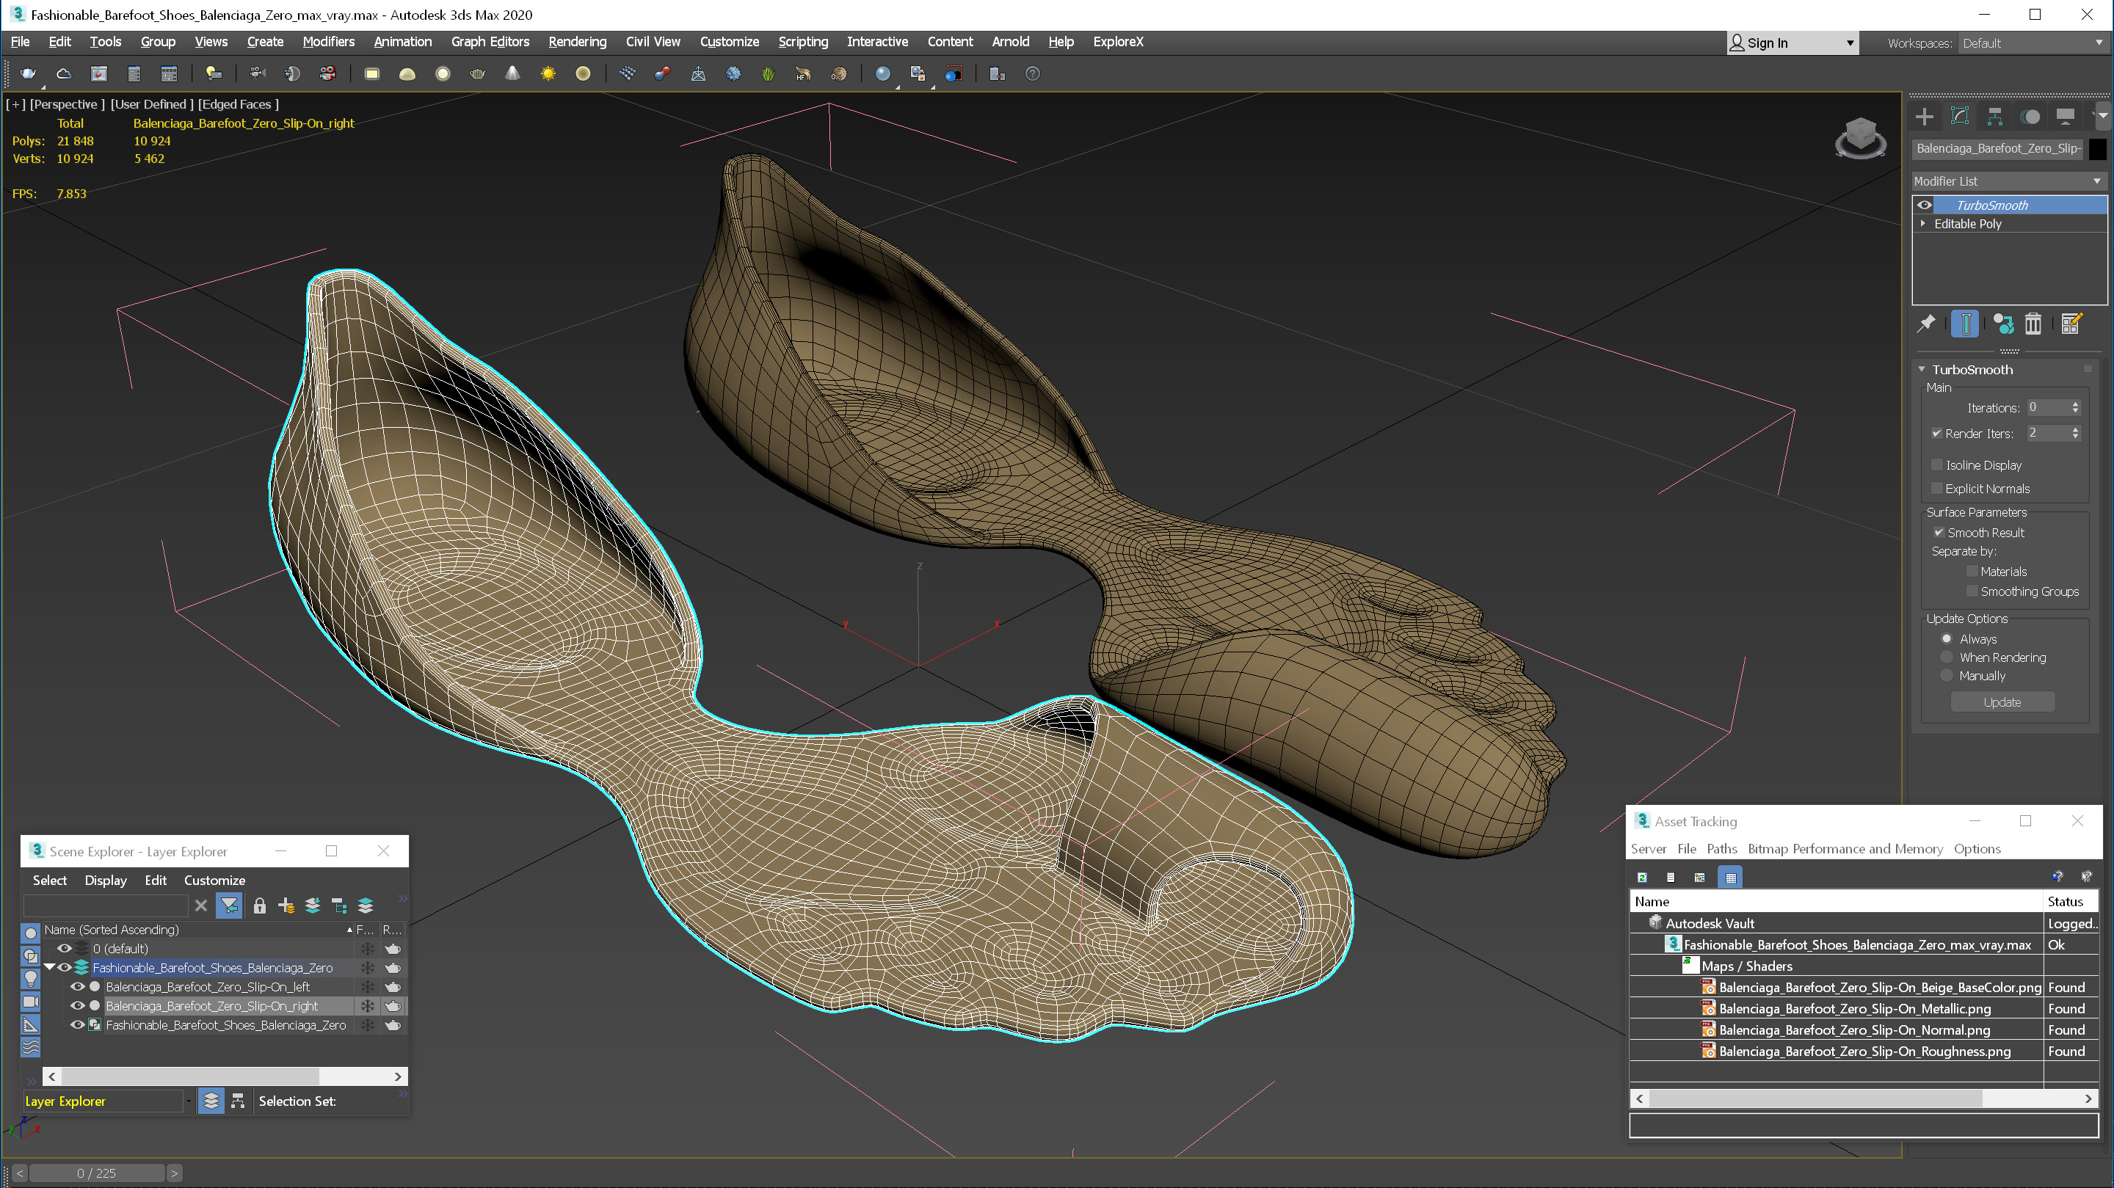The width and height of the screenshot is (2114, 1188).
Task: Click the sun light icon in toolbar
Action: point(548,74)
